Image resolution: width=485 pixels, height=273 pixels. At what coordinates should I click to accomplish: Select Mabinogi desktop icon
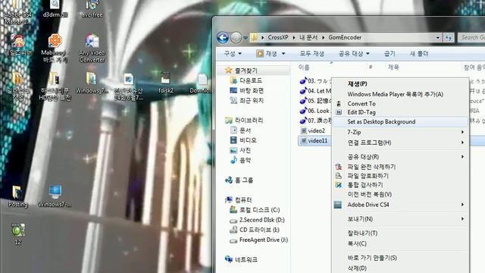click(55, 49)
